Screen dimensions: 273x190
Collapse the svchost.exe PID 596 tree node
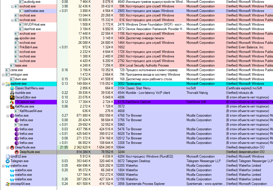pyautogui.click(x=12, y=7)
